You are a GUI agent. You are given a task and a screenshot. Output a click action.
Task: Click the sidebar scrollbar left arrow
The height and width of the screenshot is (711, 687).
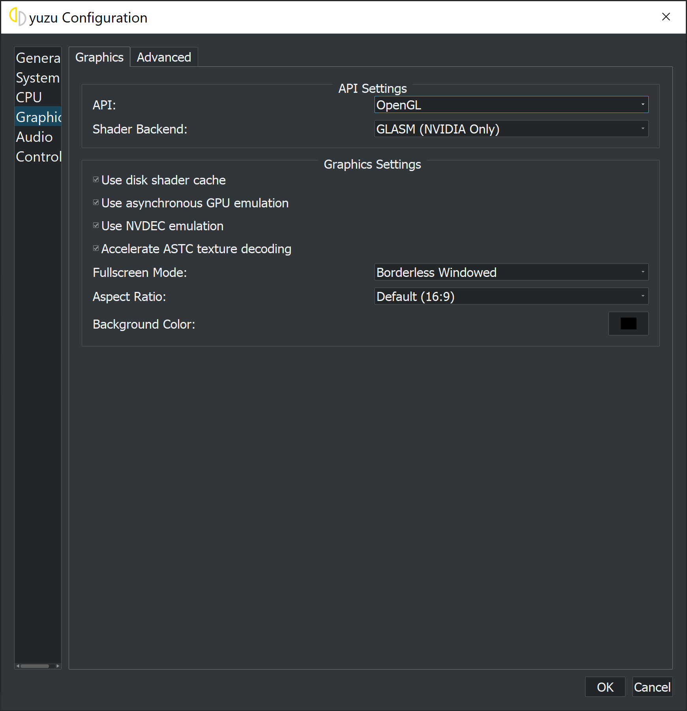[x=18, y=666]
